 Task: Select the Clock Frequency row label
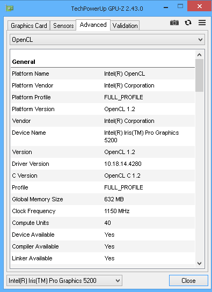34,211
